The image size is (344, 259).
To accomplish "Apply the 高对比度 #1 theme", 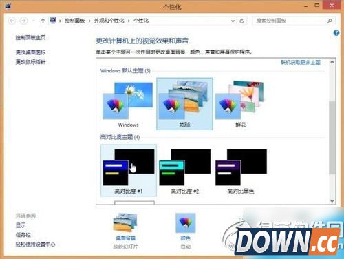I will click(128, 170).
